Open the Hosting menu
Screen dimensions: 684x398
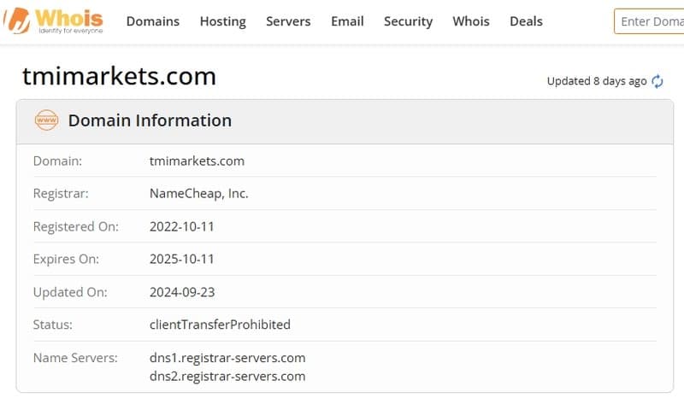tap(222, 21)
